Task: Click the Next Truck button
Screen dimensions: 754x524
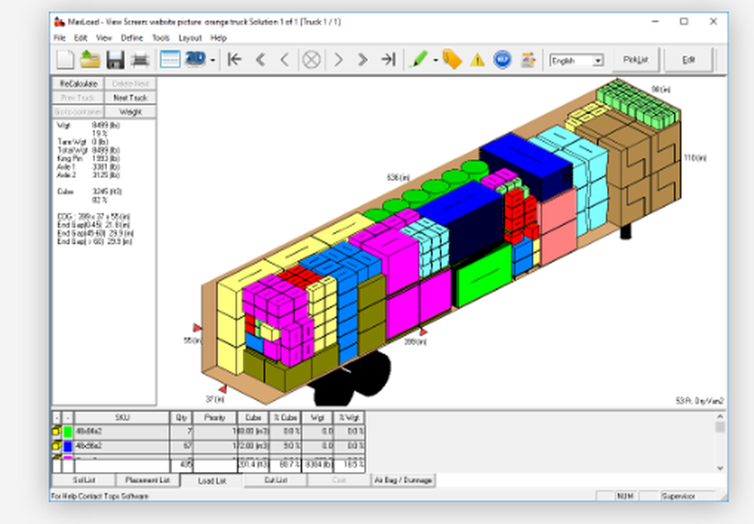Action: pos(130,97)
